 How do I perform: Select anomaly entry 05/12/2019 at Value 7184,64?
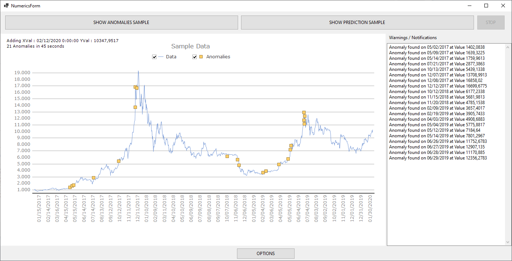pyautogui.click(x=434, y=130)
